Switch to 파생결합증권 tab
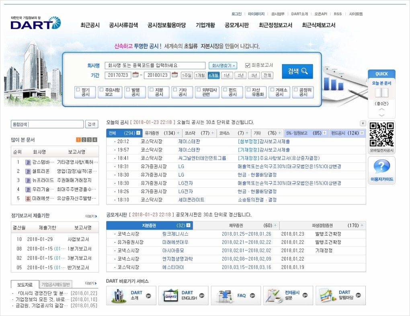 tap(322, 225)
